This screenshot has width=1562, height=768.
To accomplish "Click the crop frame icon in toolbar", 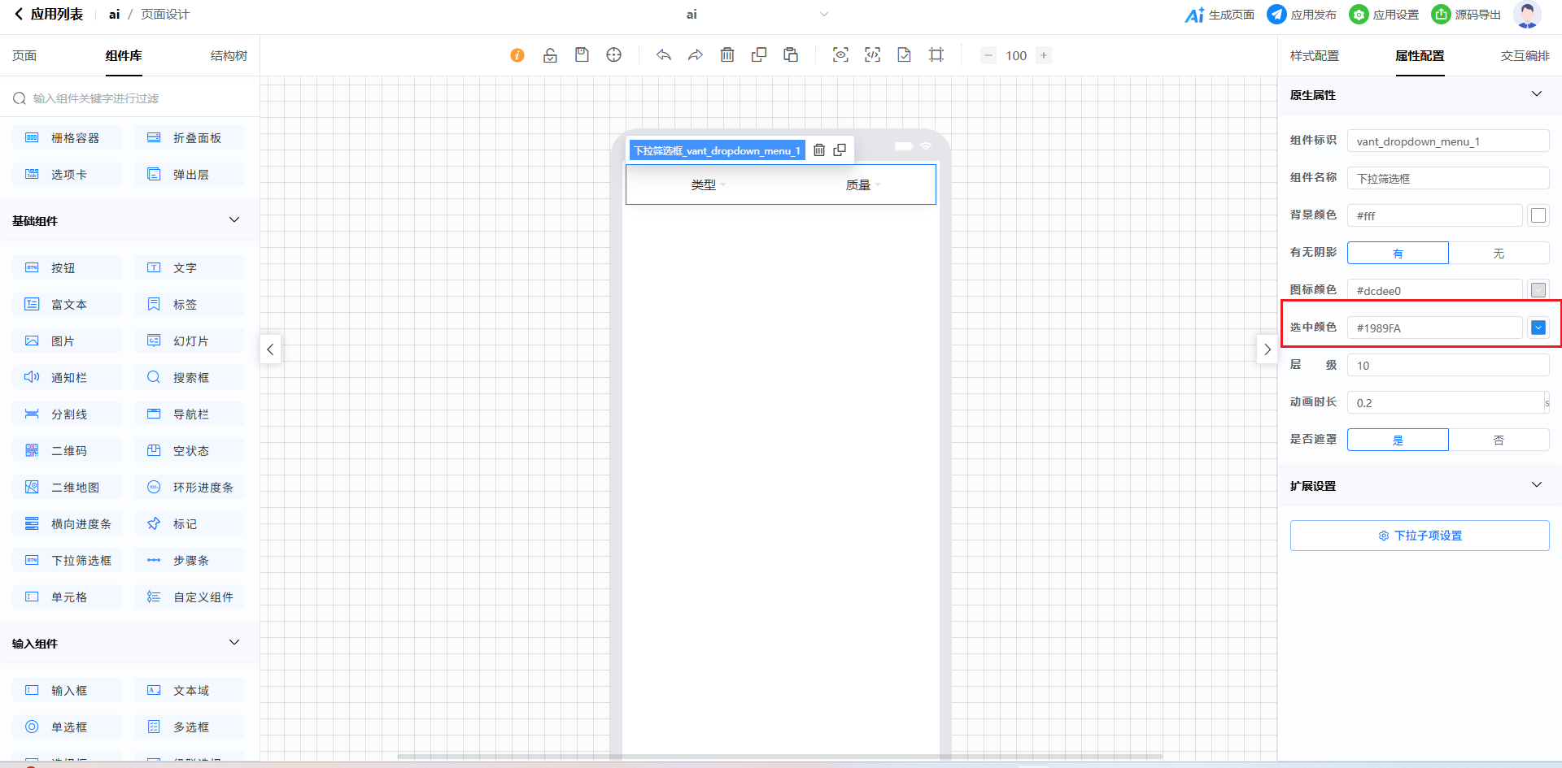I will point(936,55).
